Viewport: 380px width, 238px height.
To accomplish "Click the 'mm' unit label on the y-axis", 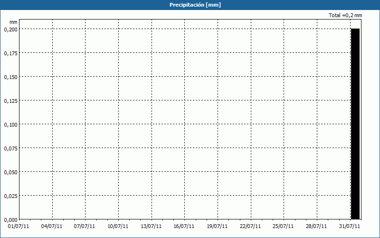I will [x=14, y=22].
